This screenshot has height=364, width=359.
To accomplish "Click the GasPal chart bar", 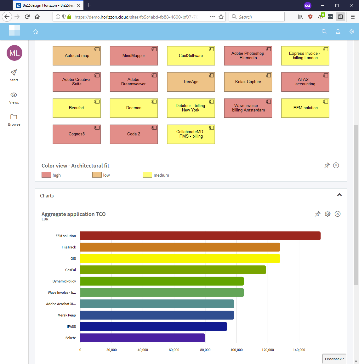I will pos(173,270).
